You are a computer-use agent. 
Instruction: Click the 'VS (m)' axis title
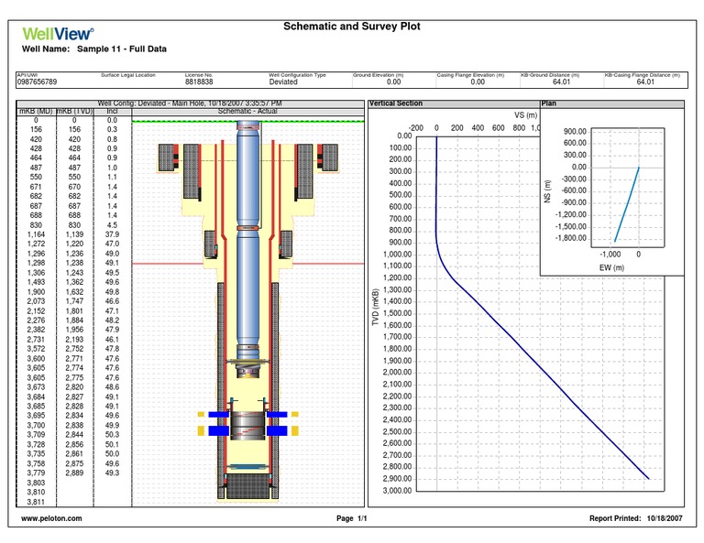coord(525,115)
